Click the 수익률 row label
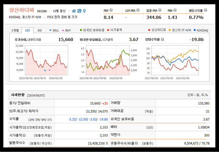 coord(14,119)
